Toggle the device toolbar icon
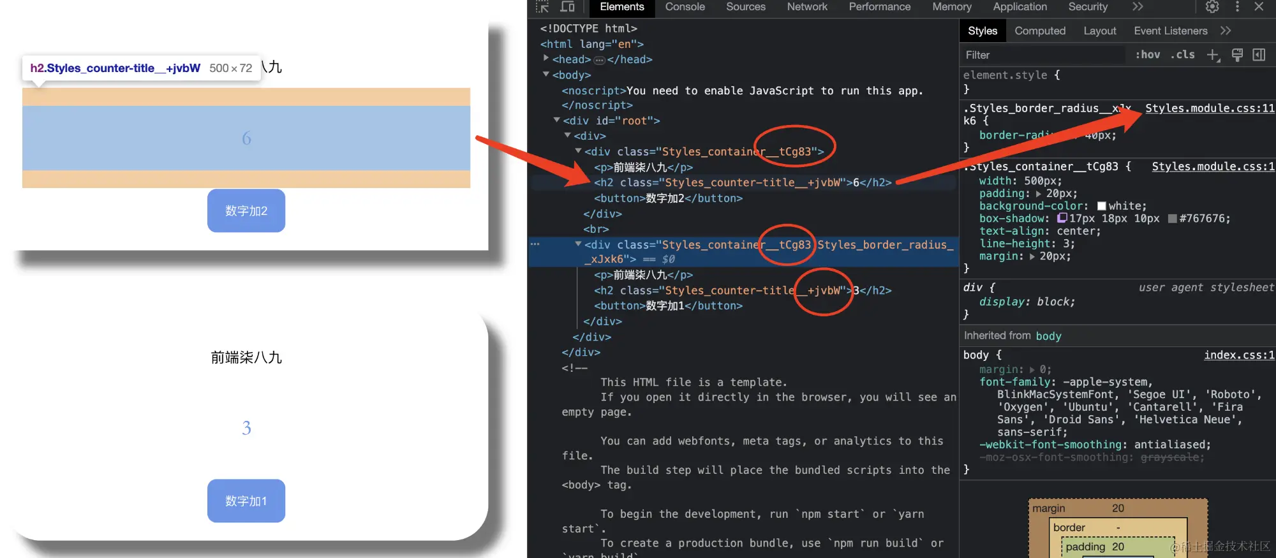 [567, 7]
